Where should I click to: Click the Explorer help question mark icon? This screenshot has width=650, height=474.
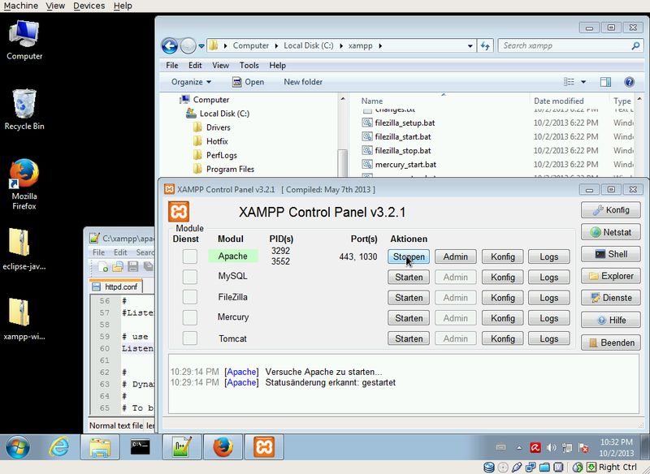[x=629, y=82]
